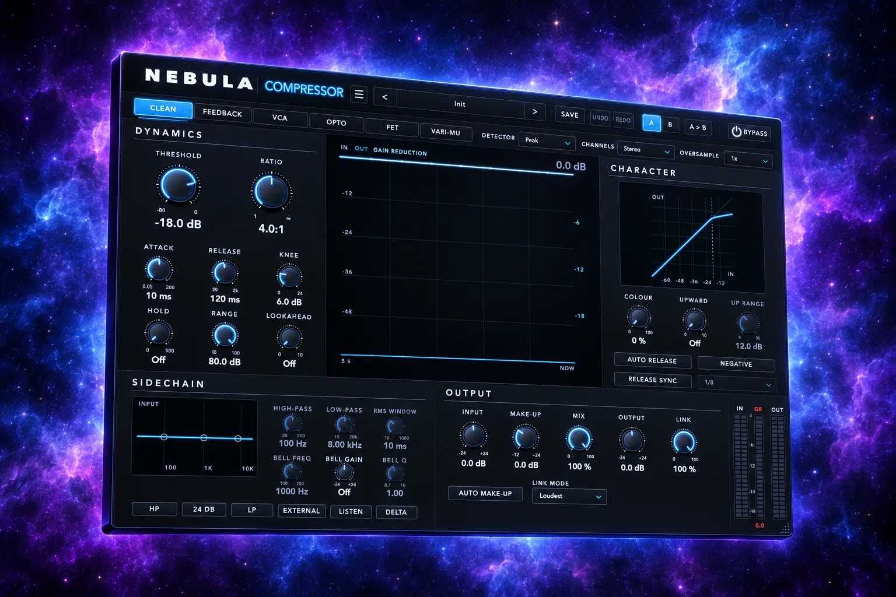Click the Range knob
This screenshot has height=597, width=896.
[x=225, y=335]
